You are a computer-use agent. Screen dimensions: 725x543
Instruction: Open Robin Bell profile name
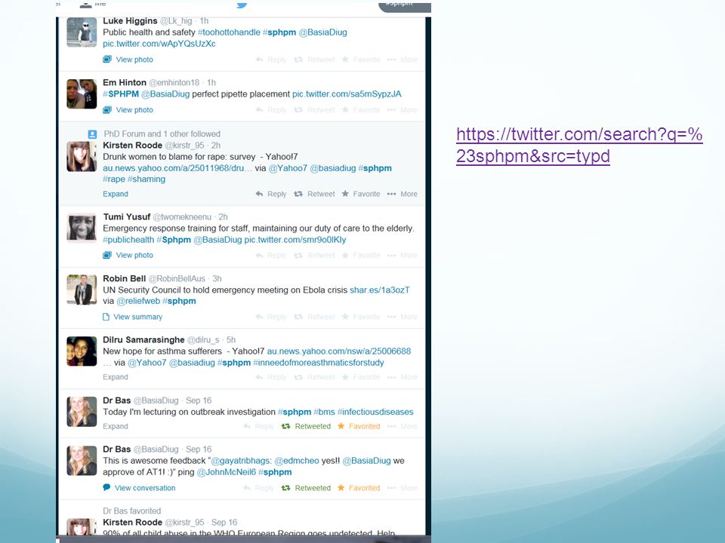click(x=124, y=278)
